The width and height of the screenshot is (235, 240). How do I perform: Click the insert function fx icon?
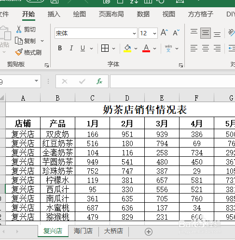99,81
